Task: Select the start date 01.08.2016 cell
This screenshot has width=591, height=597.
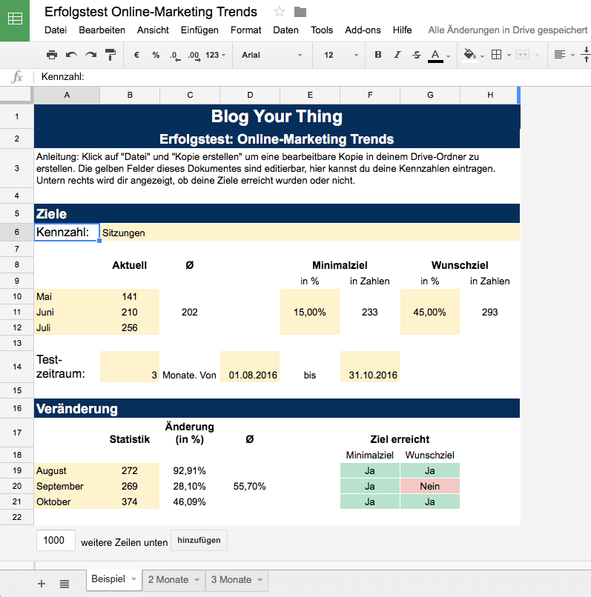Action: pos(250,367)
